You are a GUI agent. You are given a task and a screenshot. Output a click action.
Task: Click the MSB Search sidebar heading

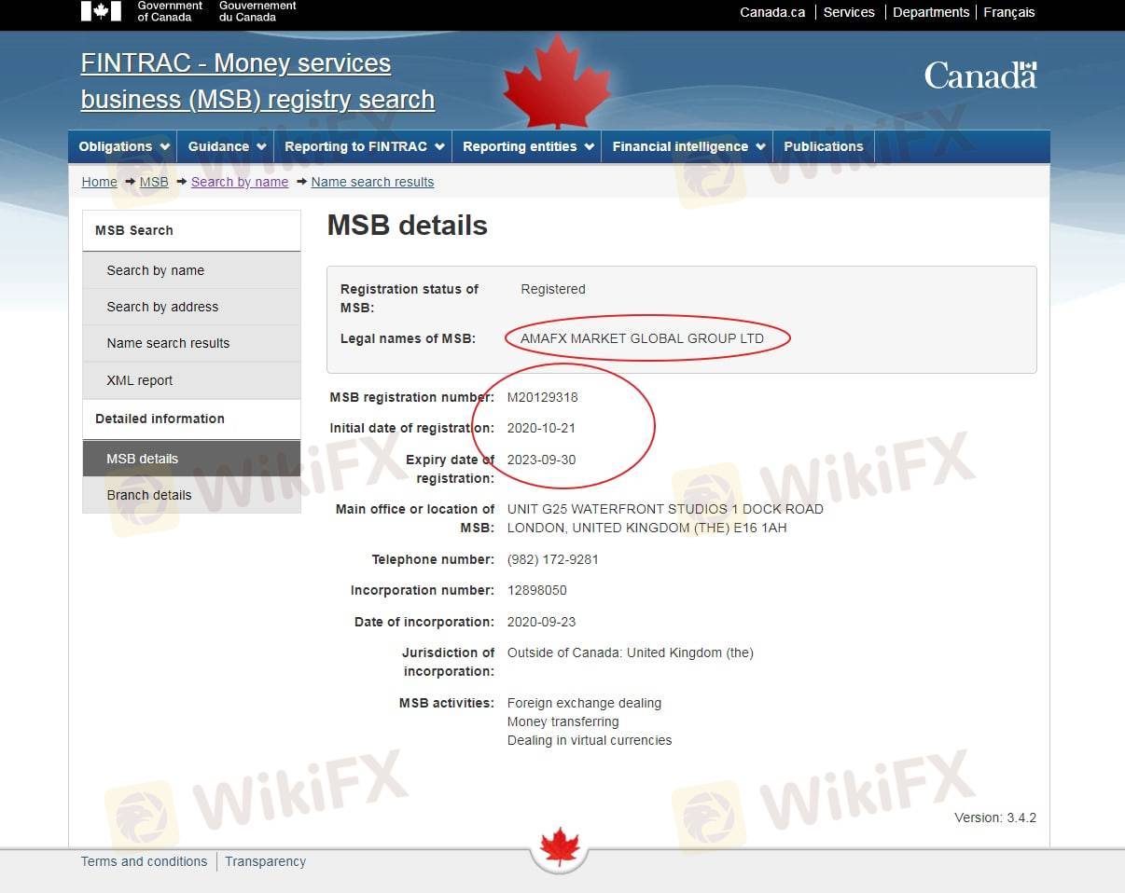[x=191, y=230]
